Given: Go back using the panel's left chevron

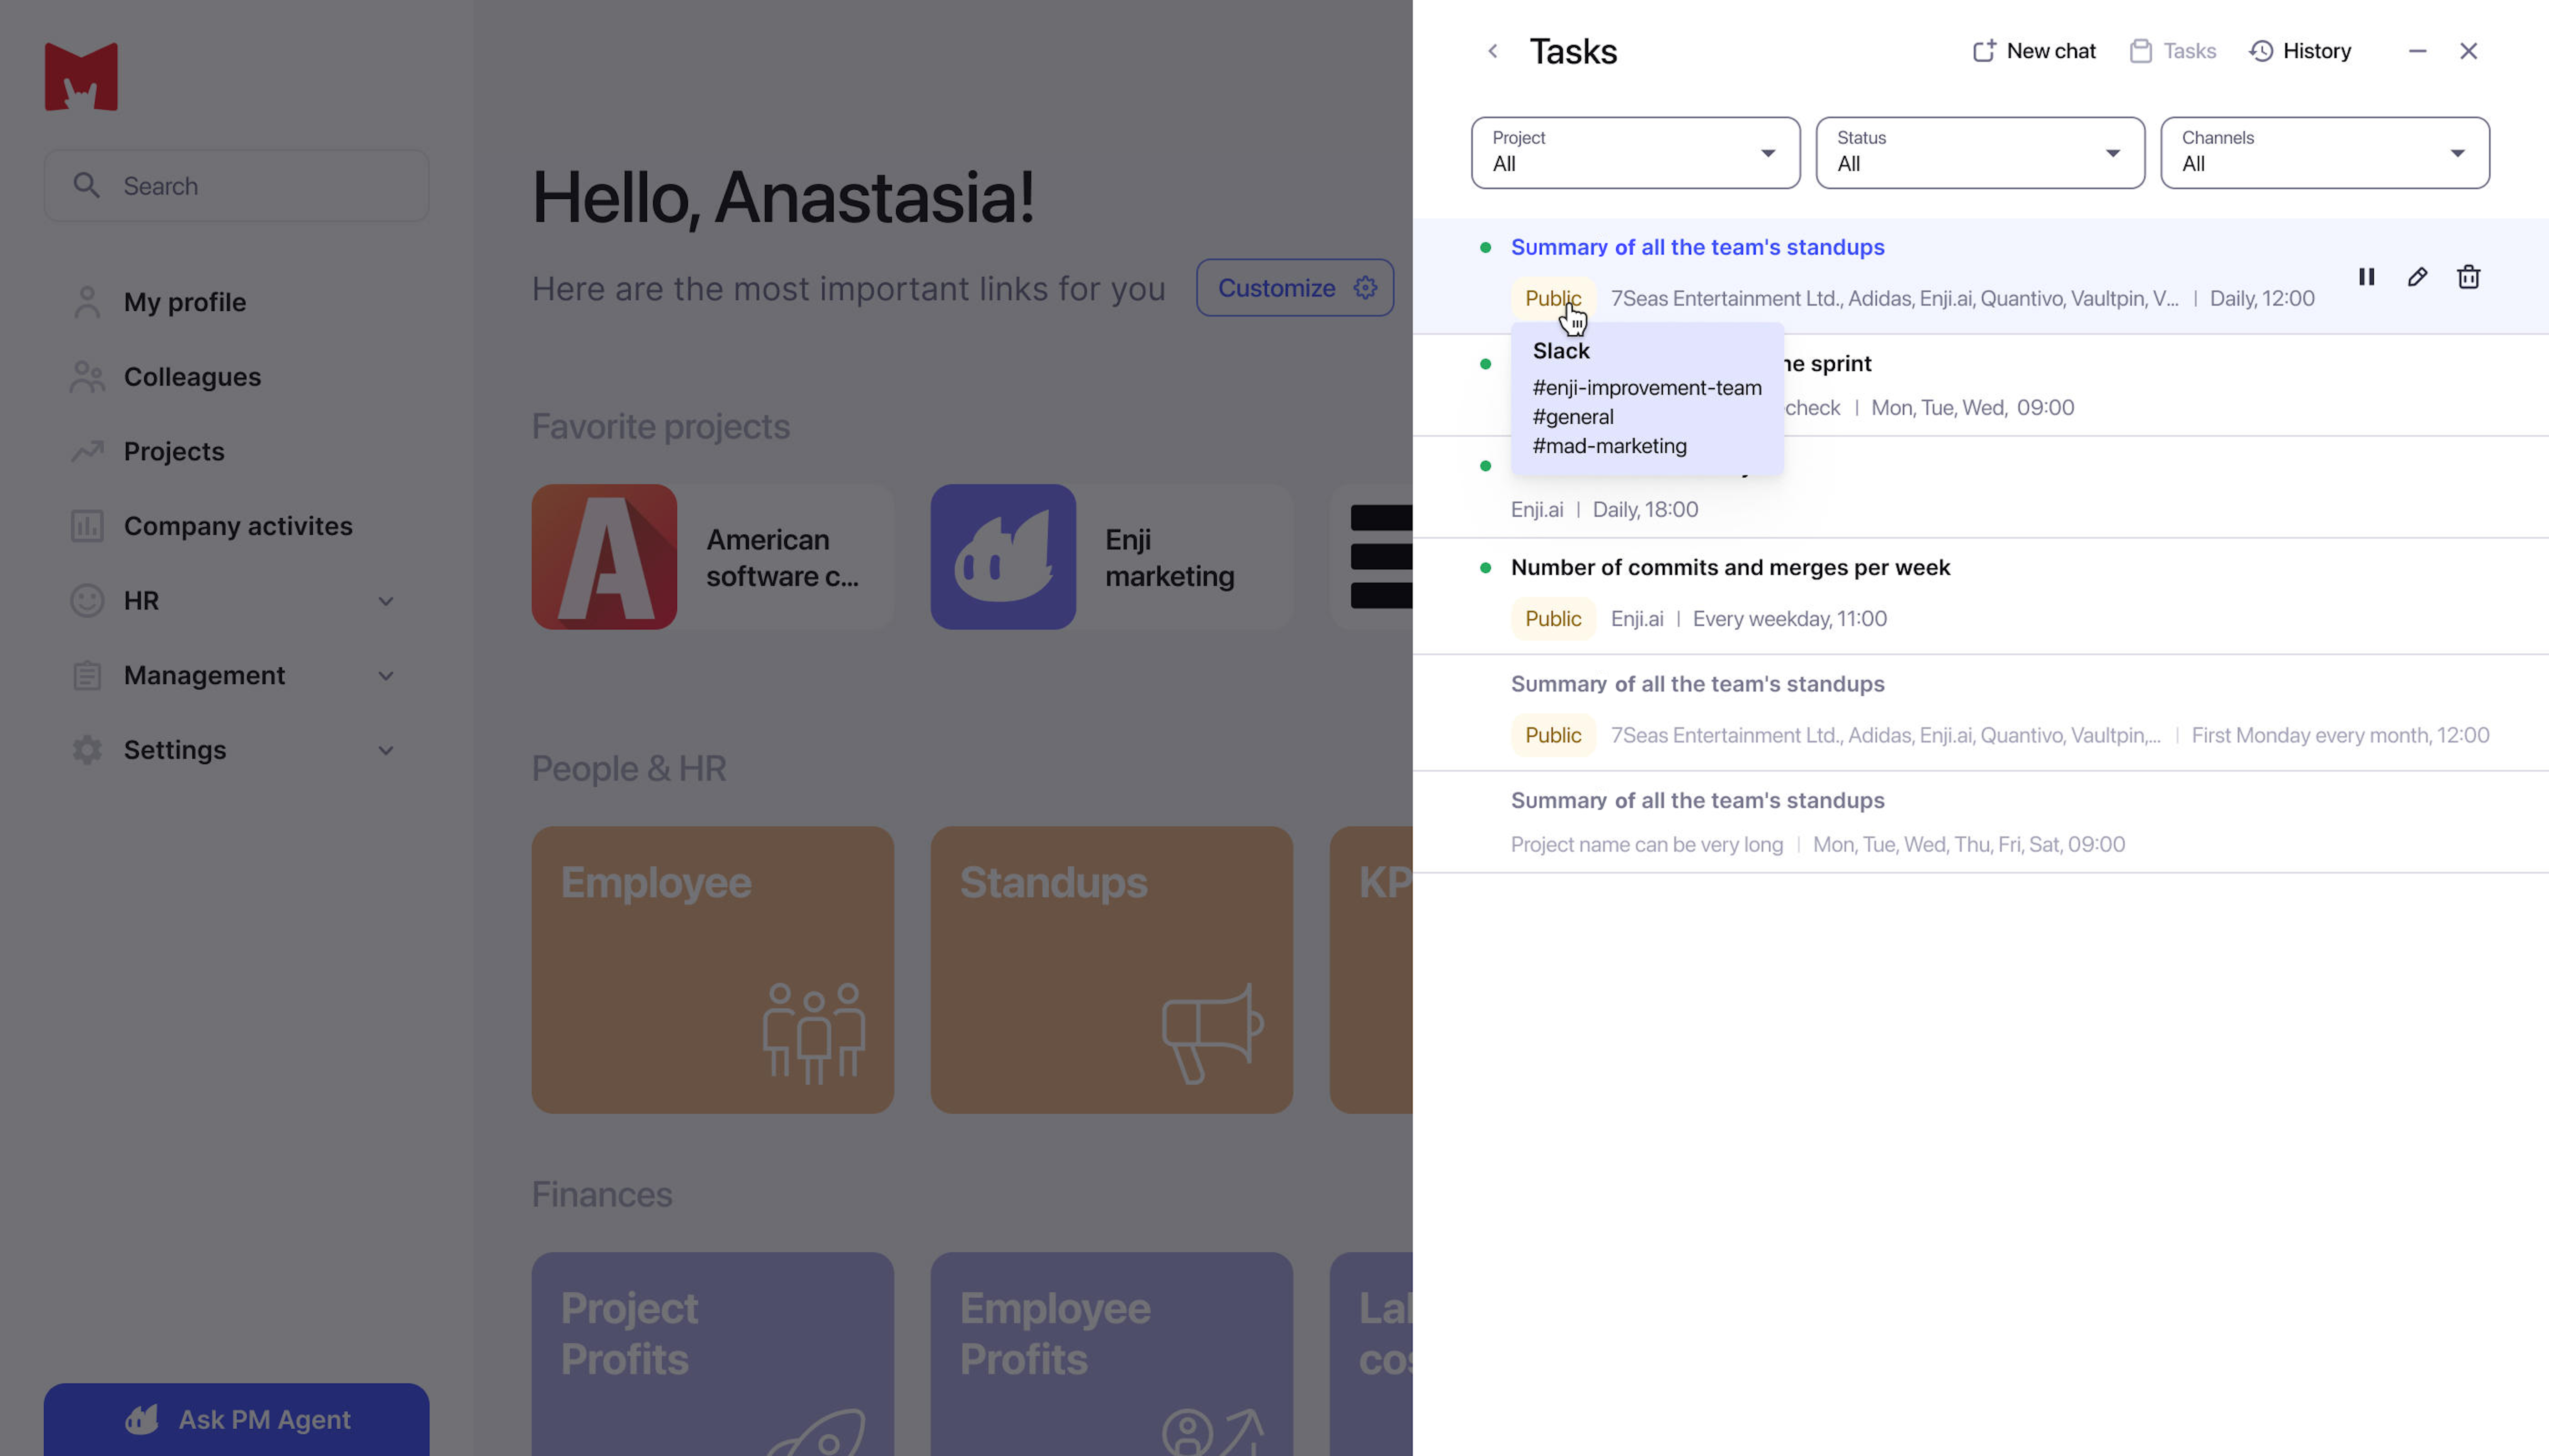Looking at the screenshot, I should coord(1493,51).
